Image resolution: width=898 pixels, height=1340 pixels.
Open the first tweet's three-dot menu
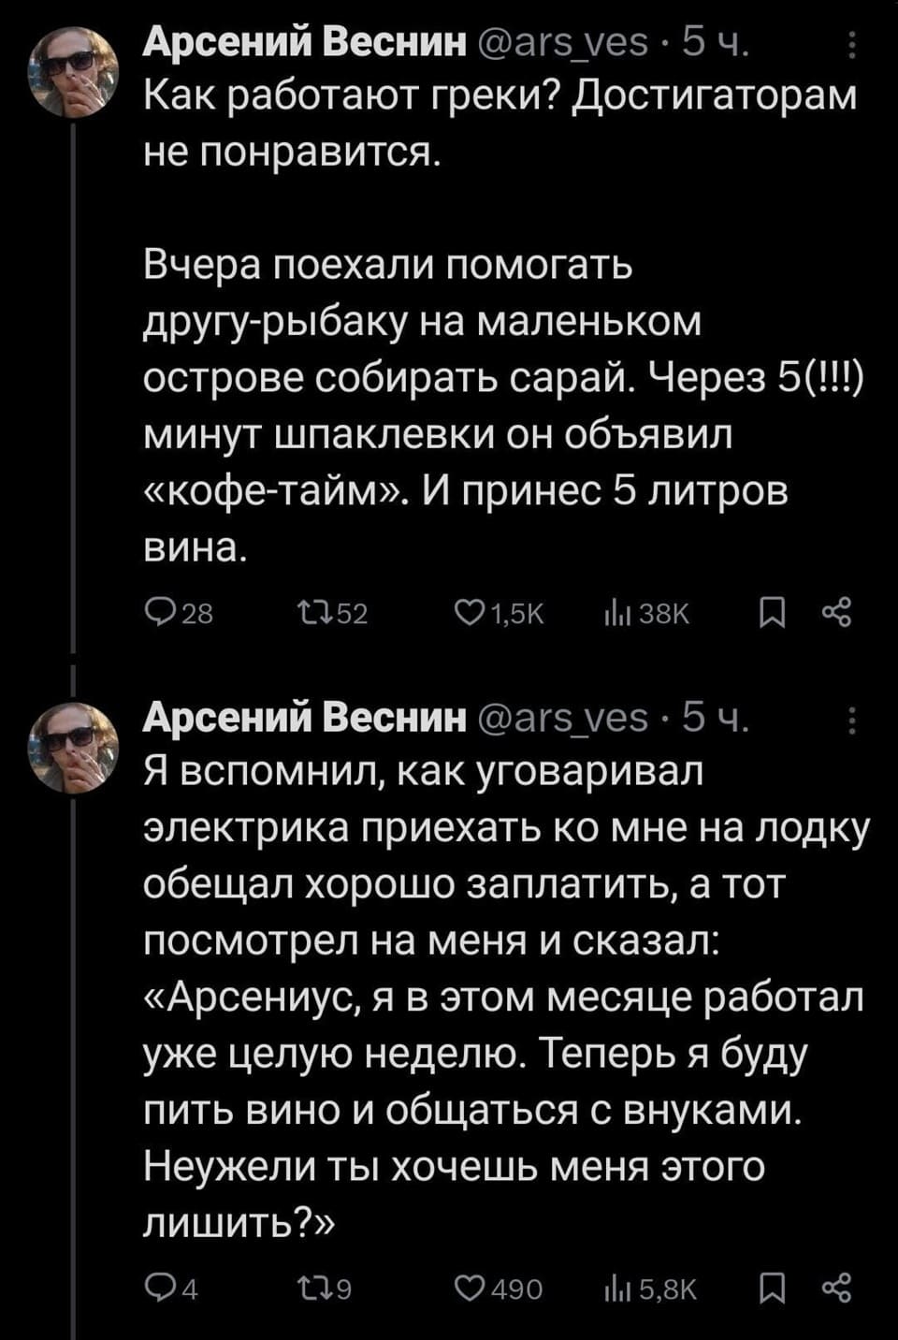pyautogui.click(x=851, y=45)
